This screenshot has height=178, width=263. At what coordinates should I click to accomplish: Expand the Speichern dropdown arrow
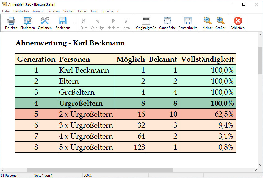click(74, 23)
